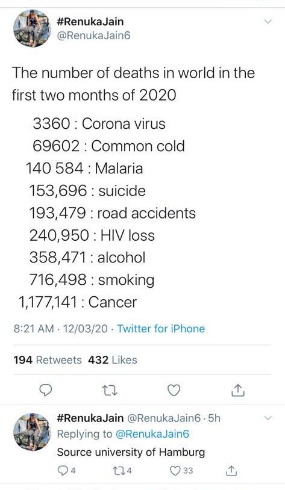Image resolution: width=285 pixels, height=490 pixels.
Task: Open the 'Twitter for iPhone' source link
Action: click(x=161, y=329)
